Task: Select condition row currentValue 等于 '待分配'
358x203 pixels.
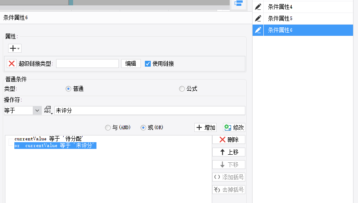Action: 48,139
